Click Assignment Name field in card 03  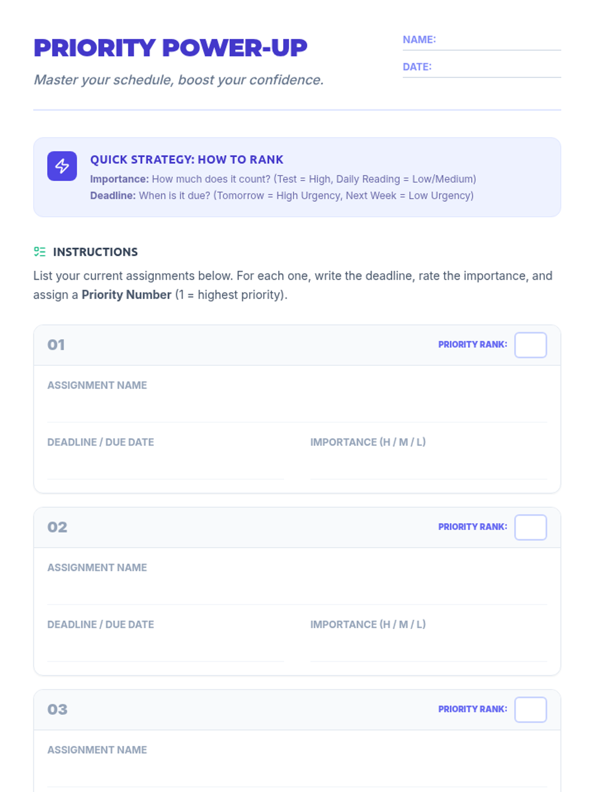pyautogui.click(x=297, y=774)
